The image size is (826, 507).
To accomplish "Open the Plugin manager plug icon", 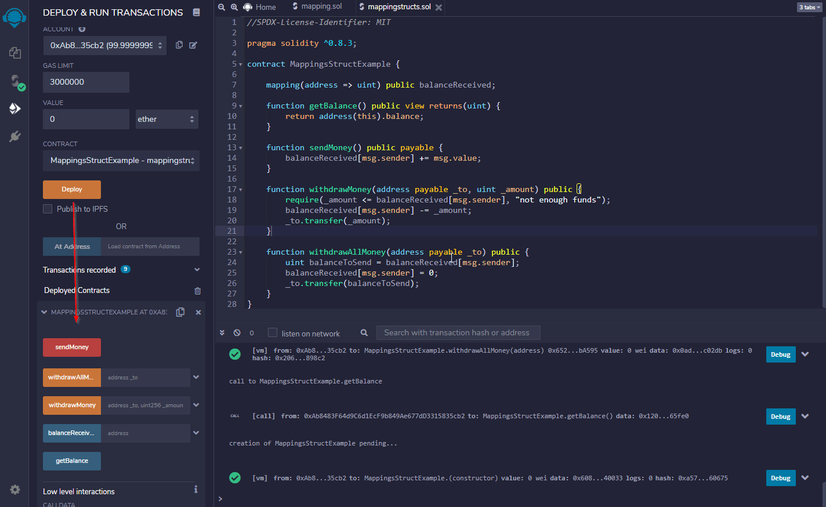I will click(15, 136).
